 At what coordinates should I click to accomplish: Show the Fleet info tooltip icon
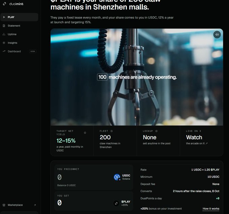tap(111, 131)
